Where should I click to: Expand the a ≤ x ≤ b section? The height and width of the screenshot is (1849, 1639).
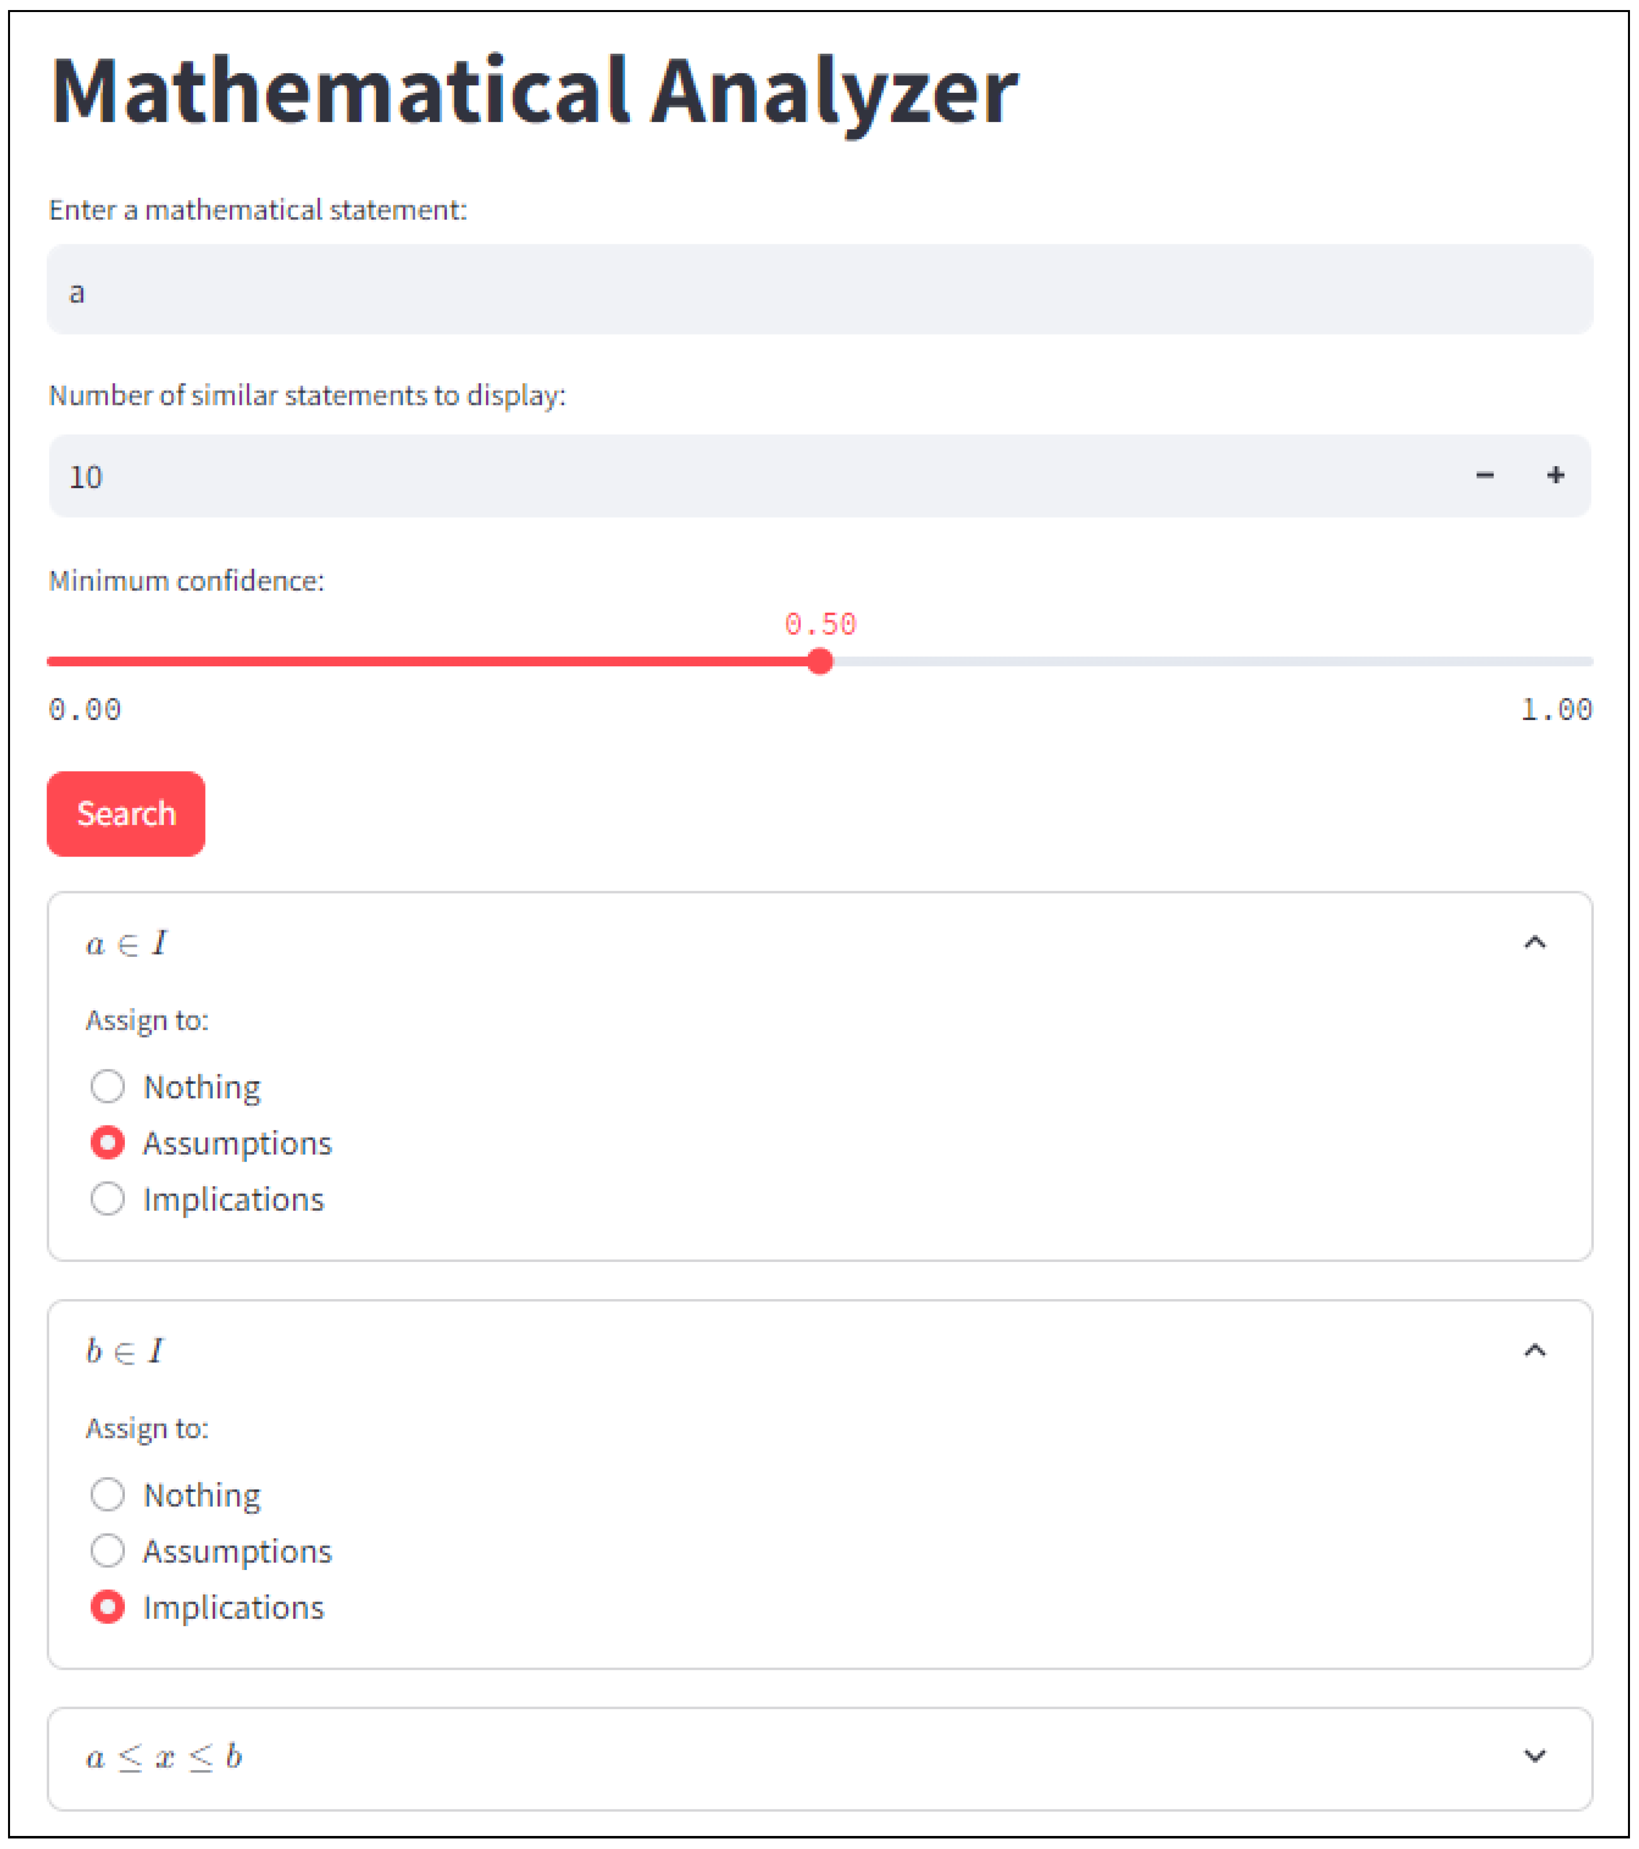pyautogui.click(x=1534, y=1757)
